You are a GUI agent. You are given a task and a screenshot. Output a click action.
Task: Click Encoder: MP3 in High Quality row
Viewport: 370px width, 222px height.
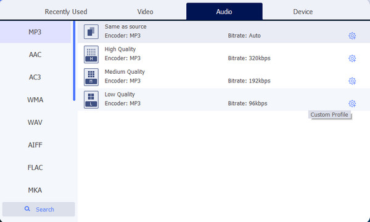coord(123,58)
